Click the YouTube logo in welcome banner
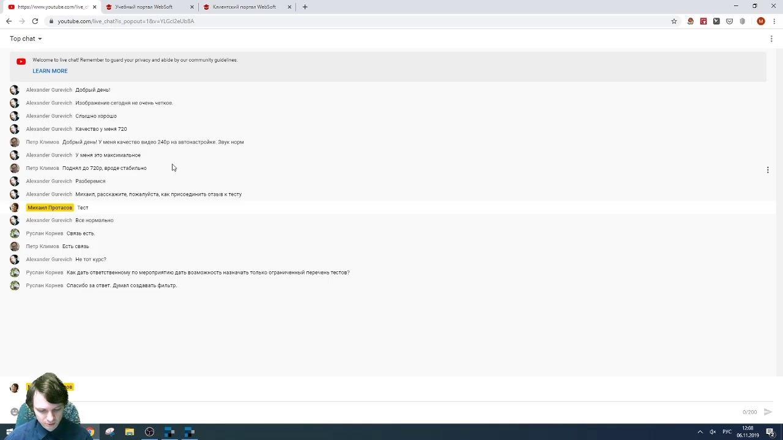The height and width of the screenshot is (440, 783). 21,61
